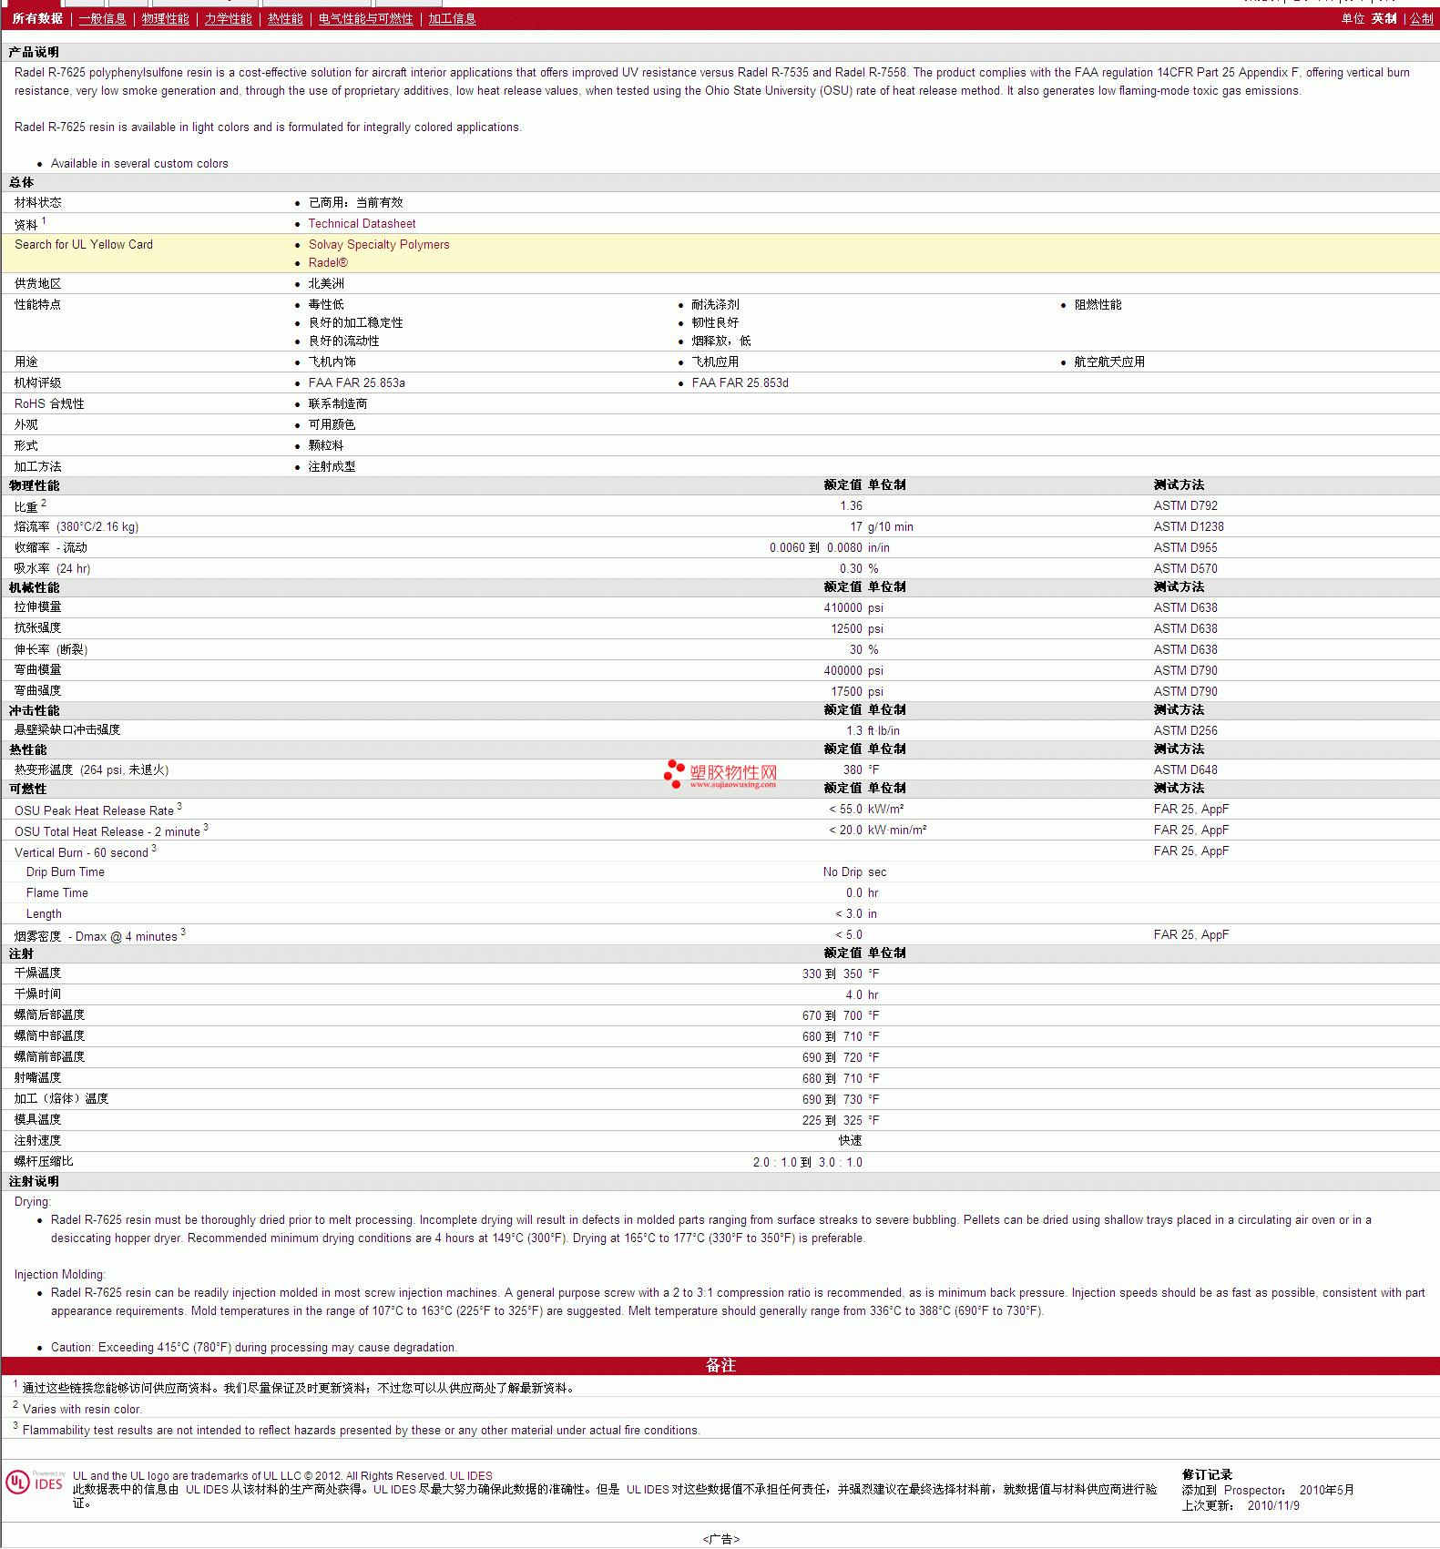Click the 悬壁梁缺口冲击强度 row label
This screenshot has width=1440, height=1549.
coord(66,730)
